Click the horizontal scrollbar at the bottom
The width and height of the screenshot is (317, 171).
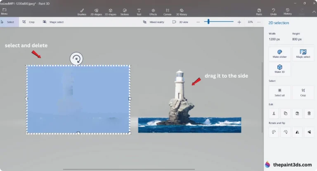point(129,169)
